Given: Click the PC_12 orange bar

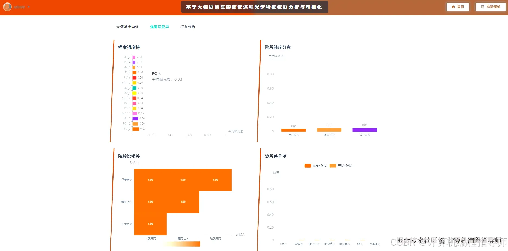Looking at the screenshot, I should pyautogui.click(x=135, y=124).
